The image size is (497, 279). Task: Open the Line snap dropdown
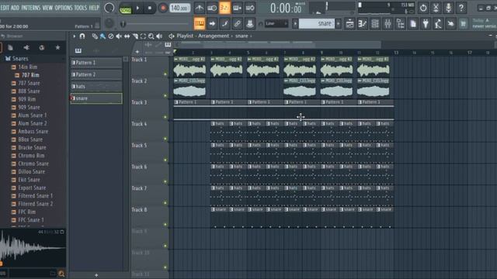(x=276, y=23)
